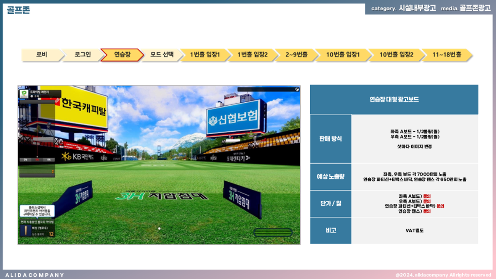Go to the 로그인 step
Viewport: 496px width, 279px height.
pos(82,55)
